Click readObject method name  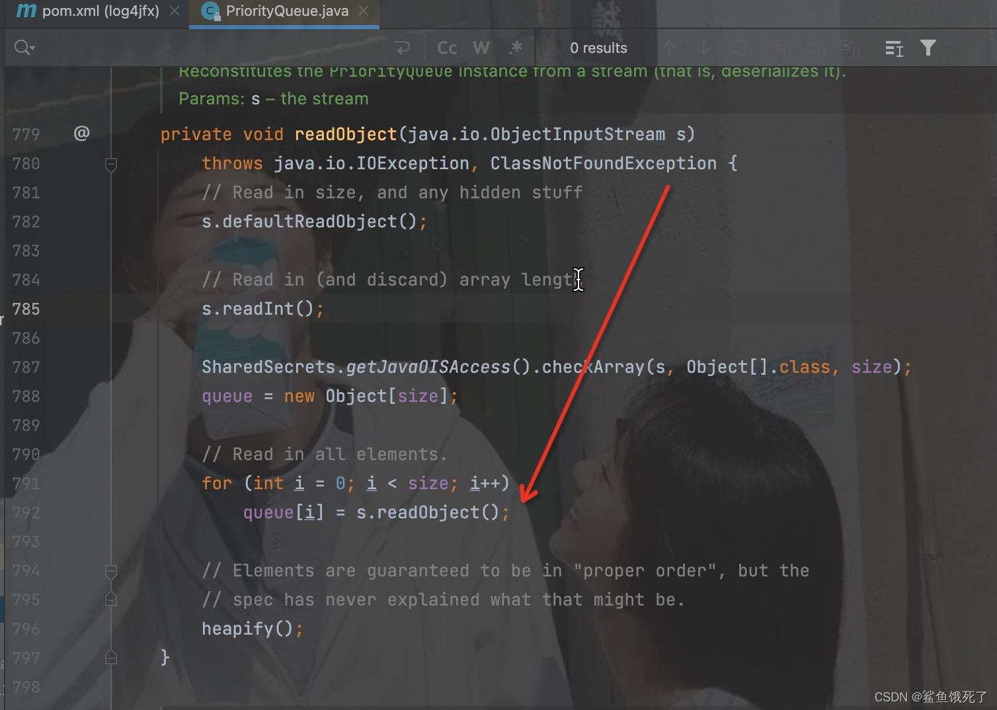point(345,134)
